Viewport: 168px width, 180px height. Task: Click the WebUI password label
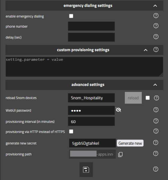click(x=18, y=110)
